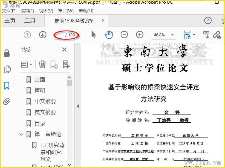Click the scrolling mode keyboard icon
This screenshot has height=168, width=225.
coord(206,35)
